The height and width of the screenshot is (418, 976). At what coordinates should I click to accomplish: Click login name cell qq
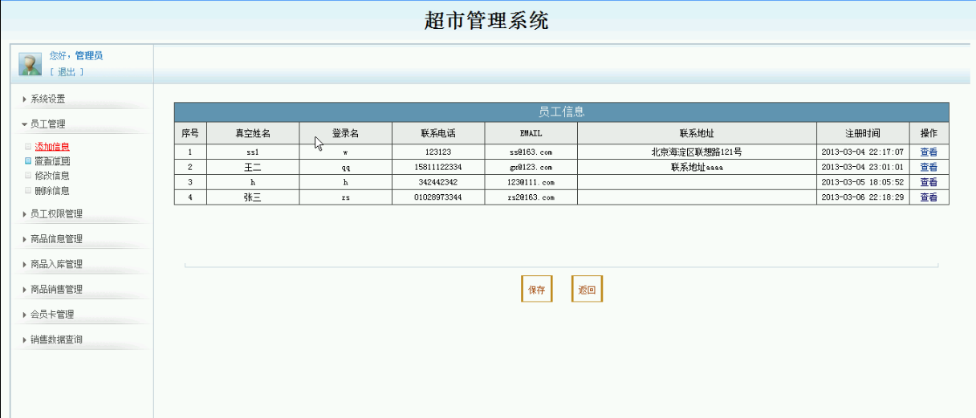[x=346, y=167]
